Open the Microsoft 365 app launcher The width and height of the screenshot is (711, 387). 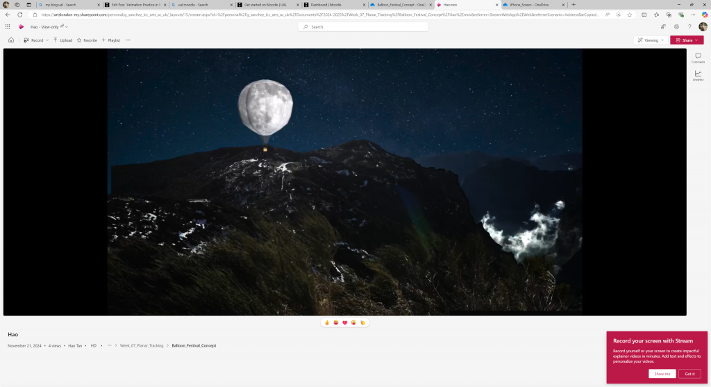tap(8, 26)
